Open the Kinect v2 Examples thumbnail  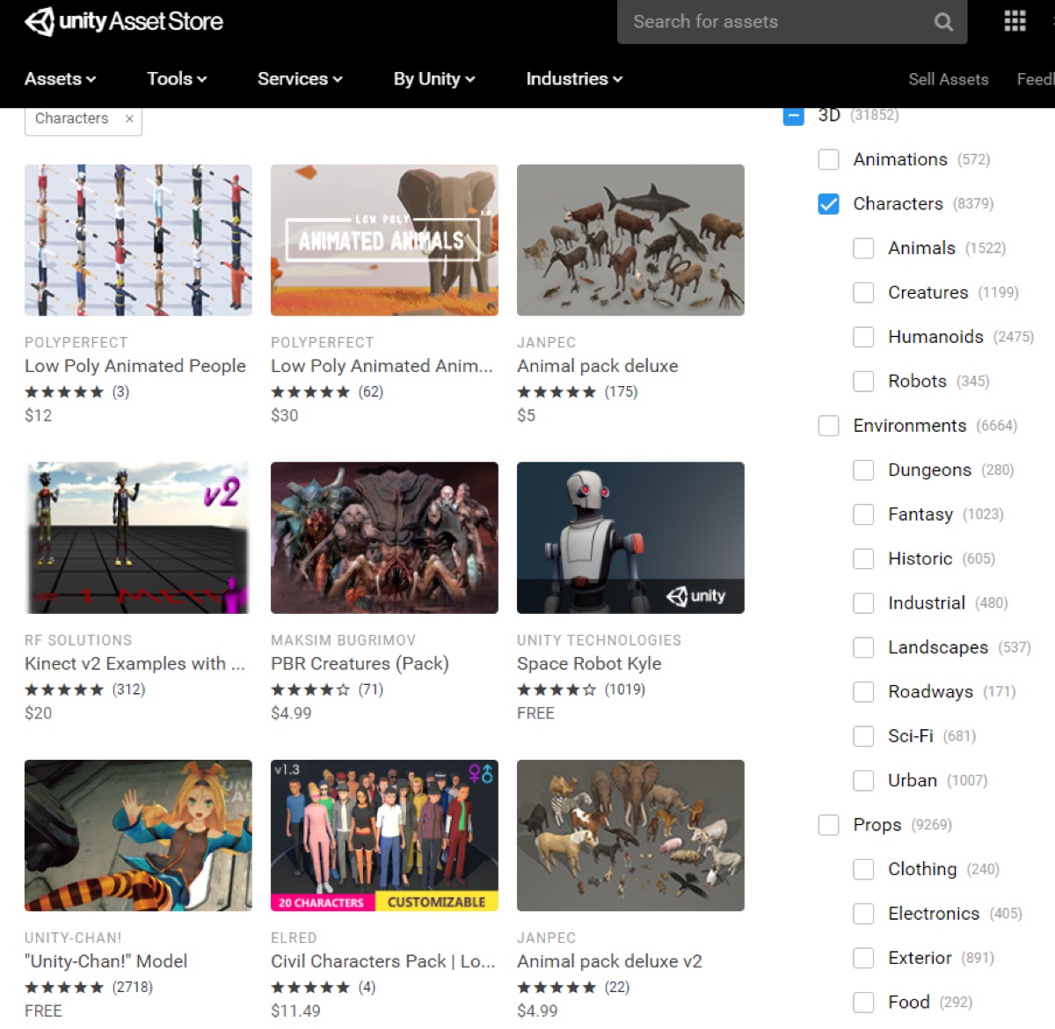138,537
